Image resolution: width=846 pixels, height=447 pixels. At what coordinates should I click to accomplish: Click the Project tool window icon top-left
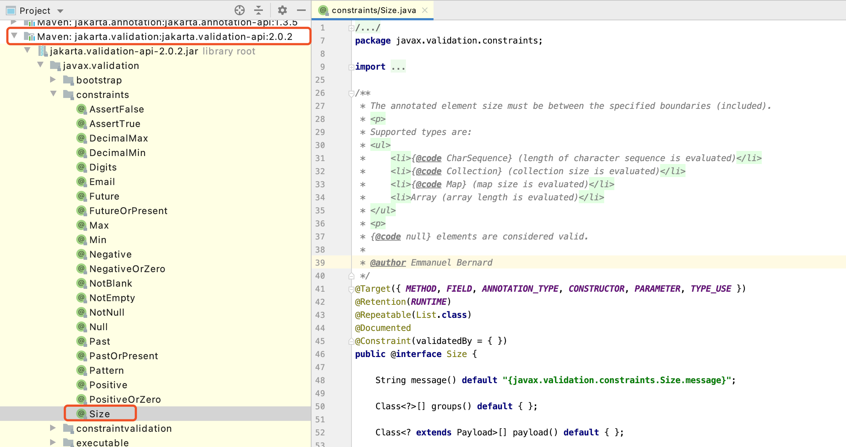[11, 10]
